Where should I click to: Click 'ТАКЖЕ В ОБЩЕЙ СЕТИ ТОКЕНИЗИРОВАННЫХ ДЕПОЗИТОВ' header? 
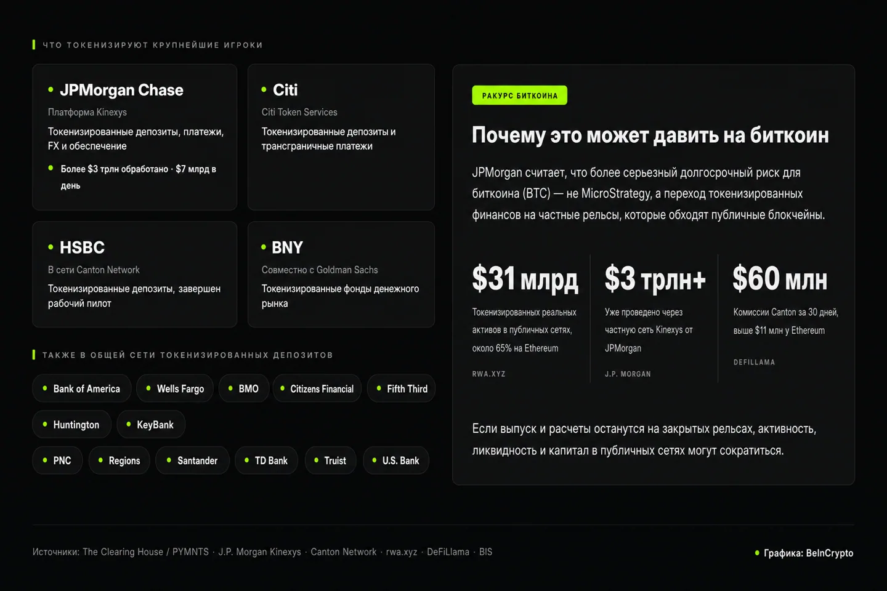click(188, 355)
